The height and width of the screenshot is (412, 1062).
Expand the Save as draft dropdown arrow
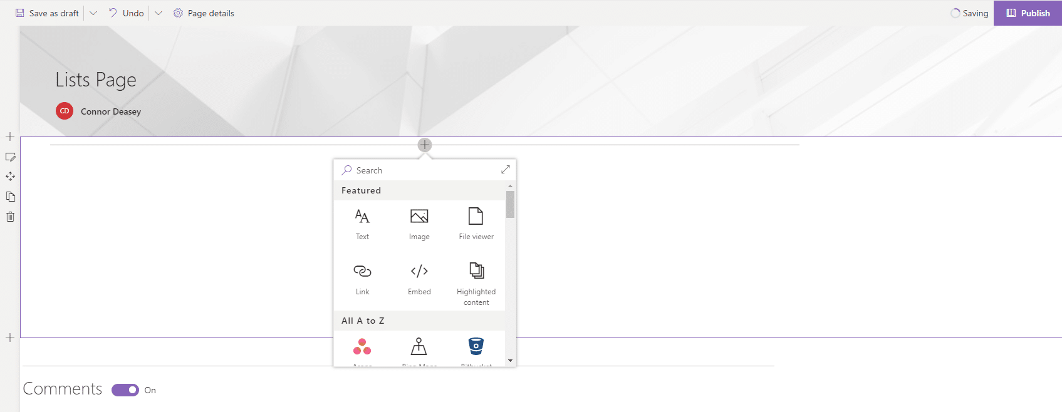[x=93, y=13]
